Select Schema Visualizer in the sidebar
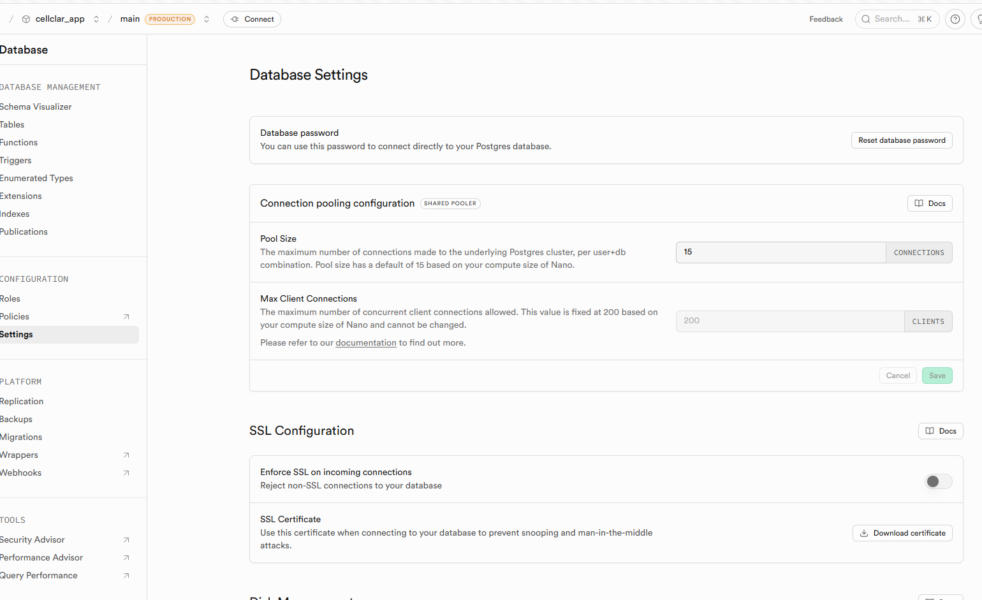This screenshot has width=982, height=600. point(36,106)
